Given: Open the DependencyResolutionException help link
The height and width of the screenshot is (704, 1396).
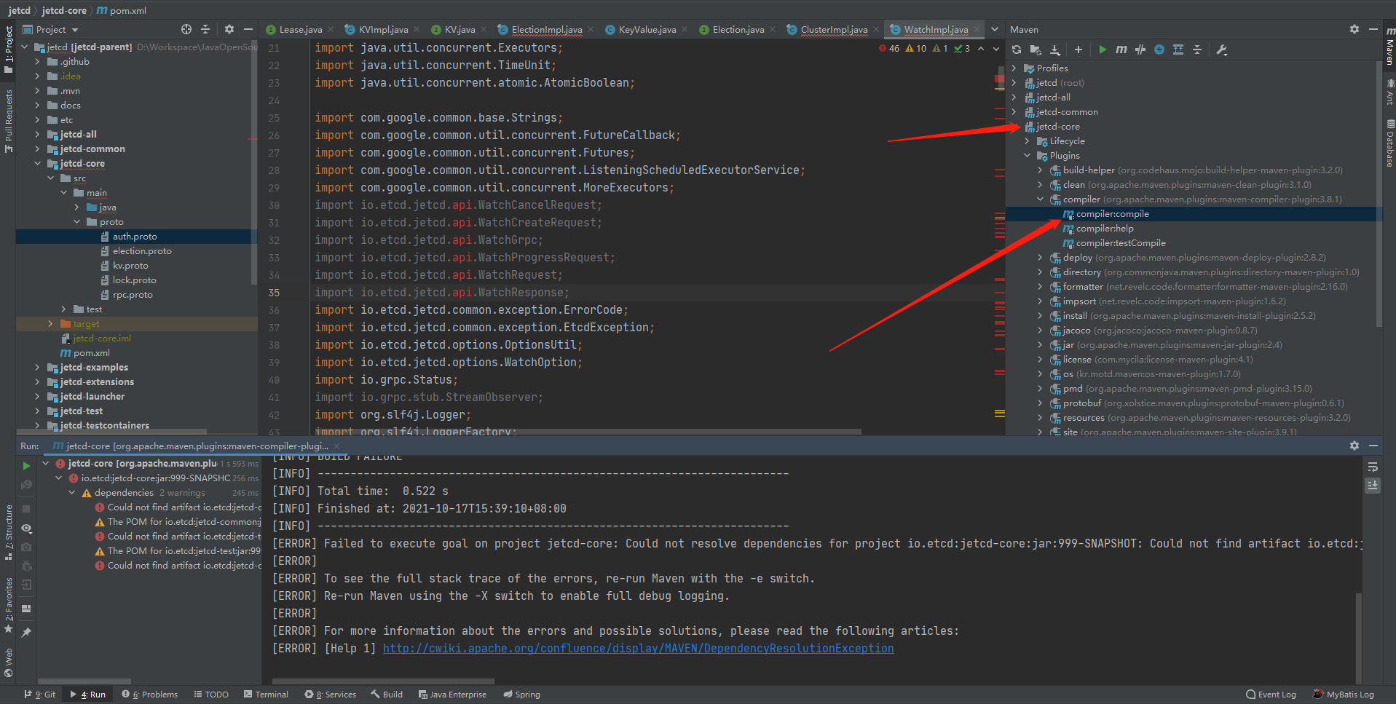Looking at the screenshot, I should [x=638, y=648].
